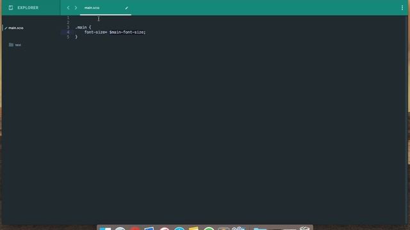410x230 pixels.
Task: Place cursor on the ".main {" line
Action: click(83, 27)
